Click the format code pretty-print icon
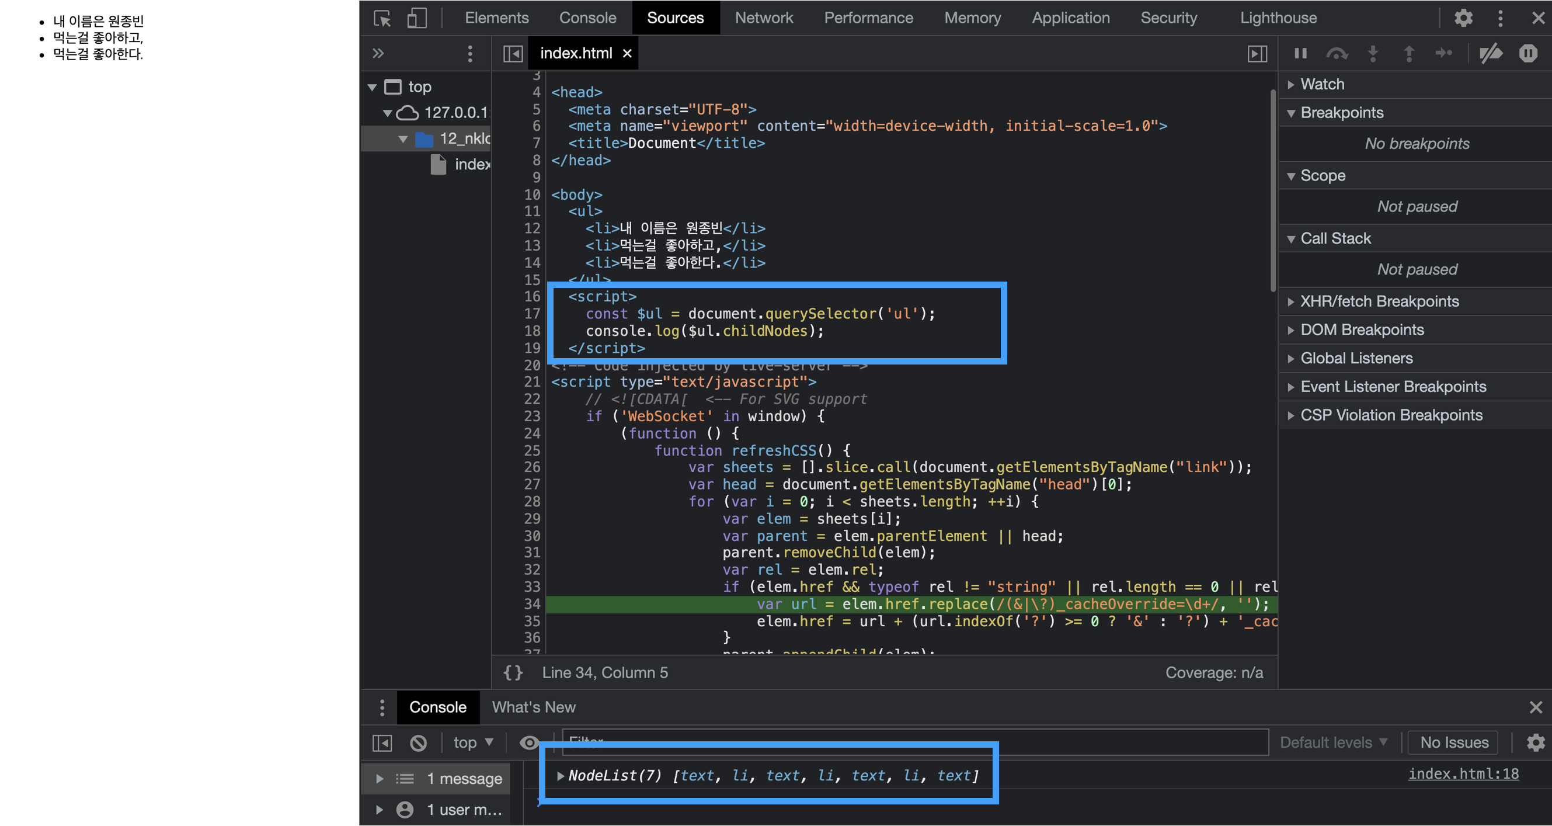This screenshot has height=826, width=1552. (x=513, y=673)
